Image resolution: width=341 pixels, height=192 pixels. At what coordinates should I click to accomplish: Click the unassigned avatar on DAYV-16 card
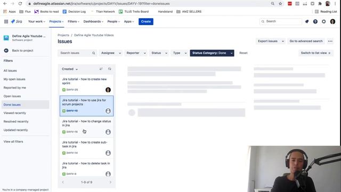pos(108,132)
